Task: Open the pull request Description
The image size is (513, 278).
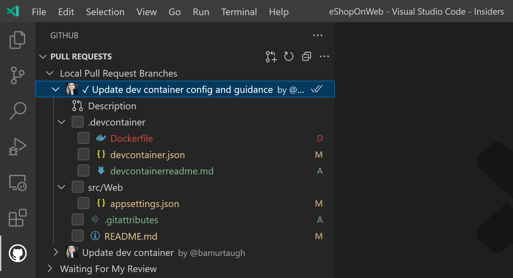Action: pyautogui.click(x=112, y=106)
